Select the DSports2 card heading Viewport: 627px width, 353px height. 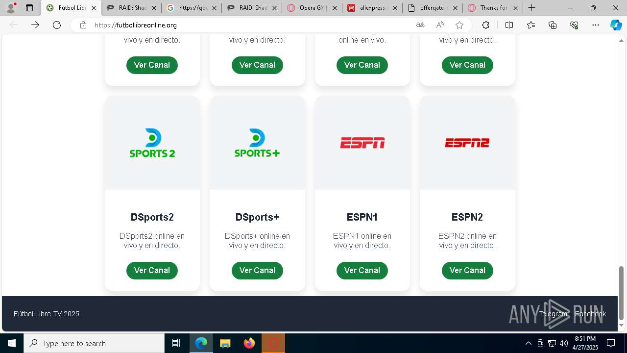coord(152,217)
